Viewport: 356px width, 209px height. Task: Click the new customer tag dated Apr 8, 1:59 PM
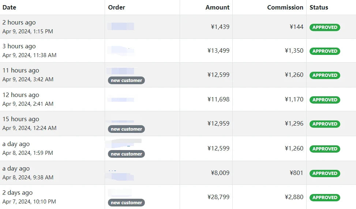[126, 154]
